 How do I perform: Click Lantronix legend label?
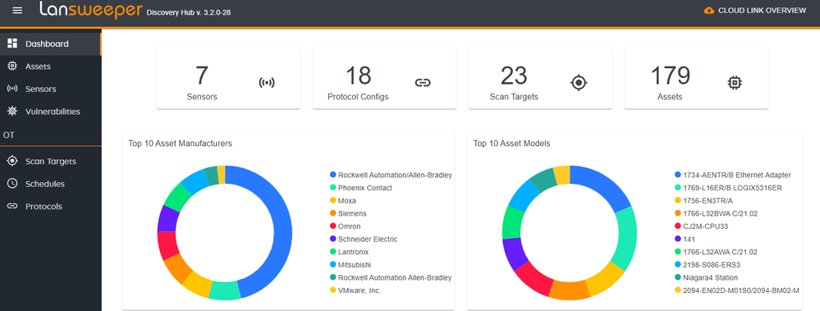354,252
